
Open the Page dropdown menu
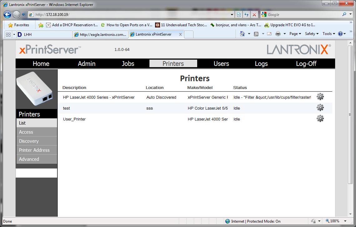tap(295, 34)
